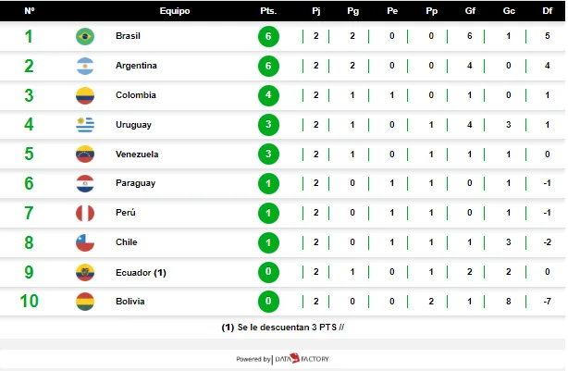
Task: Click the Argentina flag icon
Action: [x=85, y=66]
